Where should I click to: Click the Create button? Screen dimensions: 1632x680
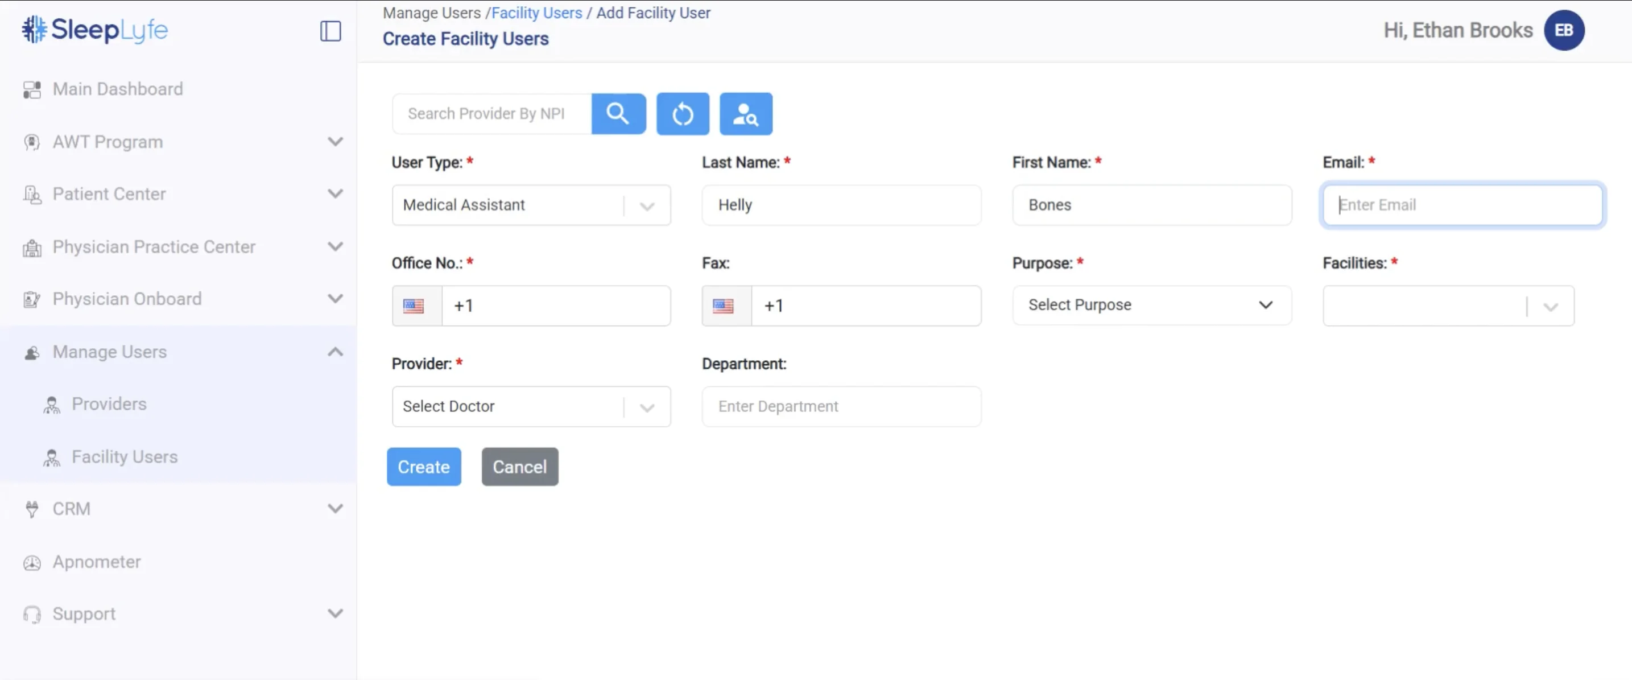pyautogui.click(x=423, y=467)
